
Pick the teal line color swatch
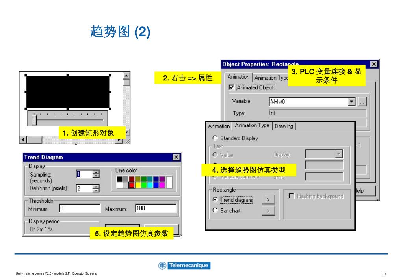click(150, 179)
